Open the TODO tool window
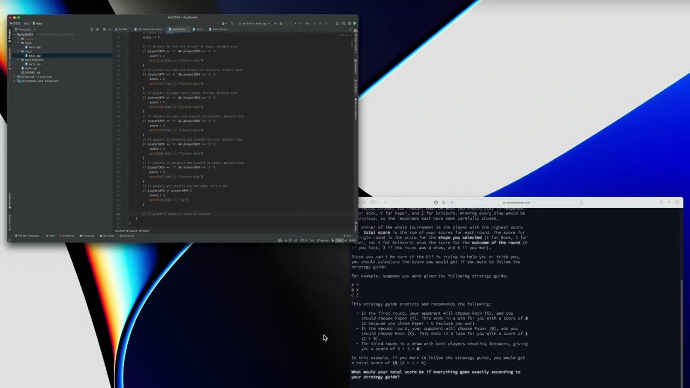The height and width of the screenshot is (388, 690). pos(50,236)
